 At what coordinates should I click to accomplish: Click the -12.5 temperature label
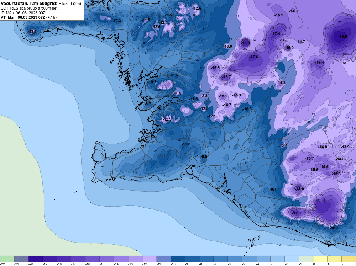[283, 146]
